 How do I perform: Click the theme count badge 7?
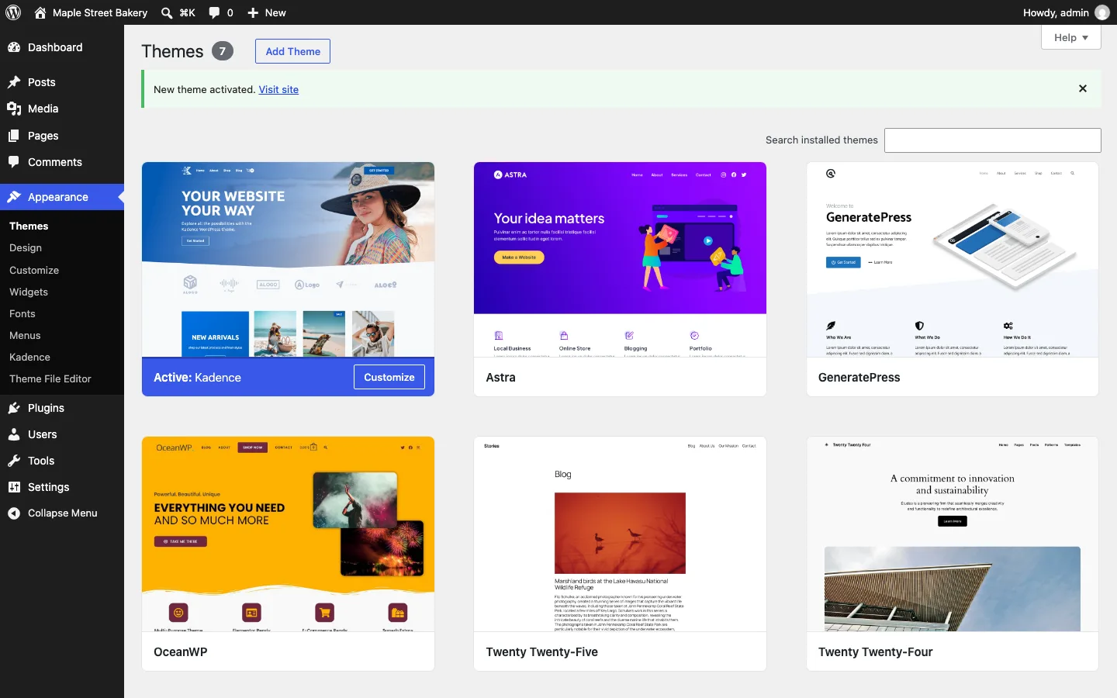coord(223,51)
